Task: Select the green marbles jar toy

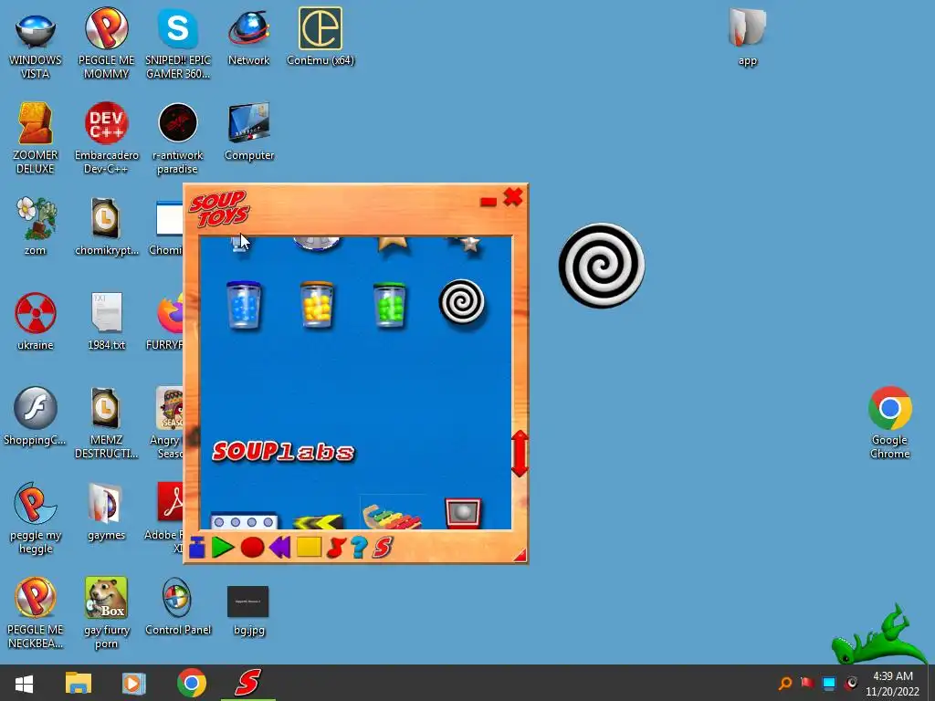Action: coord(389,305)
